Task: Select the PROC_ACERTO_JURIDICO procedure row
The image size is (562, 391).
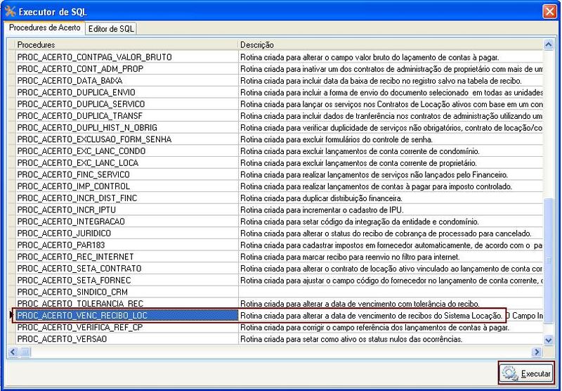Action: (126, 233)
